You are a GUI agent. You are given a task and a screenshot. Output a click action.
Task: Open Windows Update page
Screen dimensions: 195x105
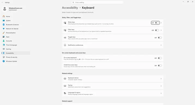[x=16, y=61]
